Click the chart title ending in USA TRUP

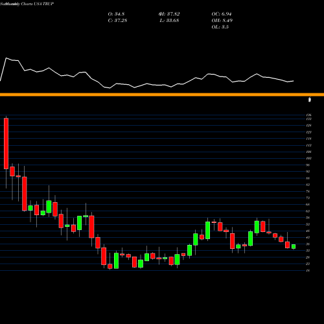(27, 4)
